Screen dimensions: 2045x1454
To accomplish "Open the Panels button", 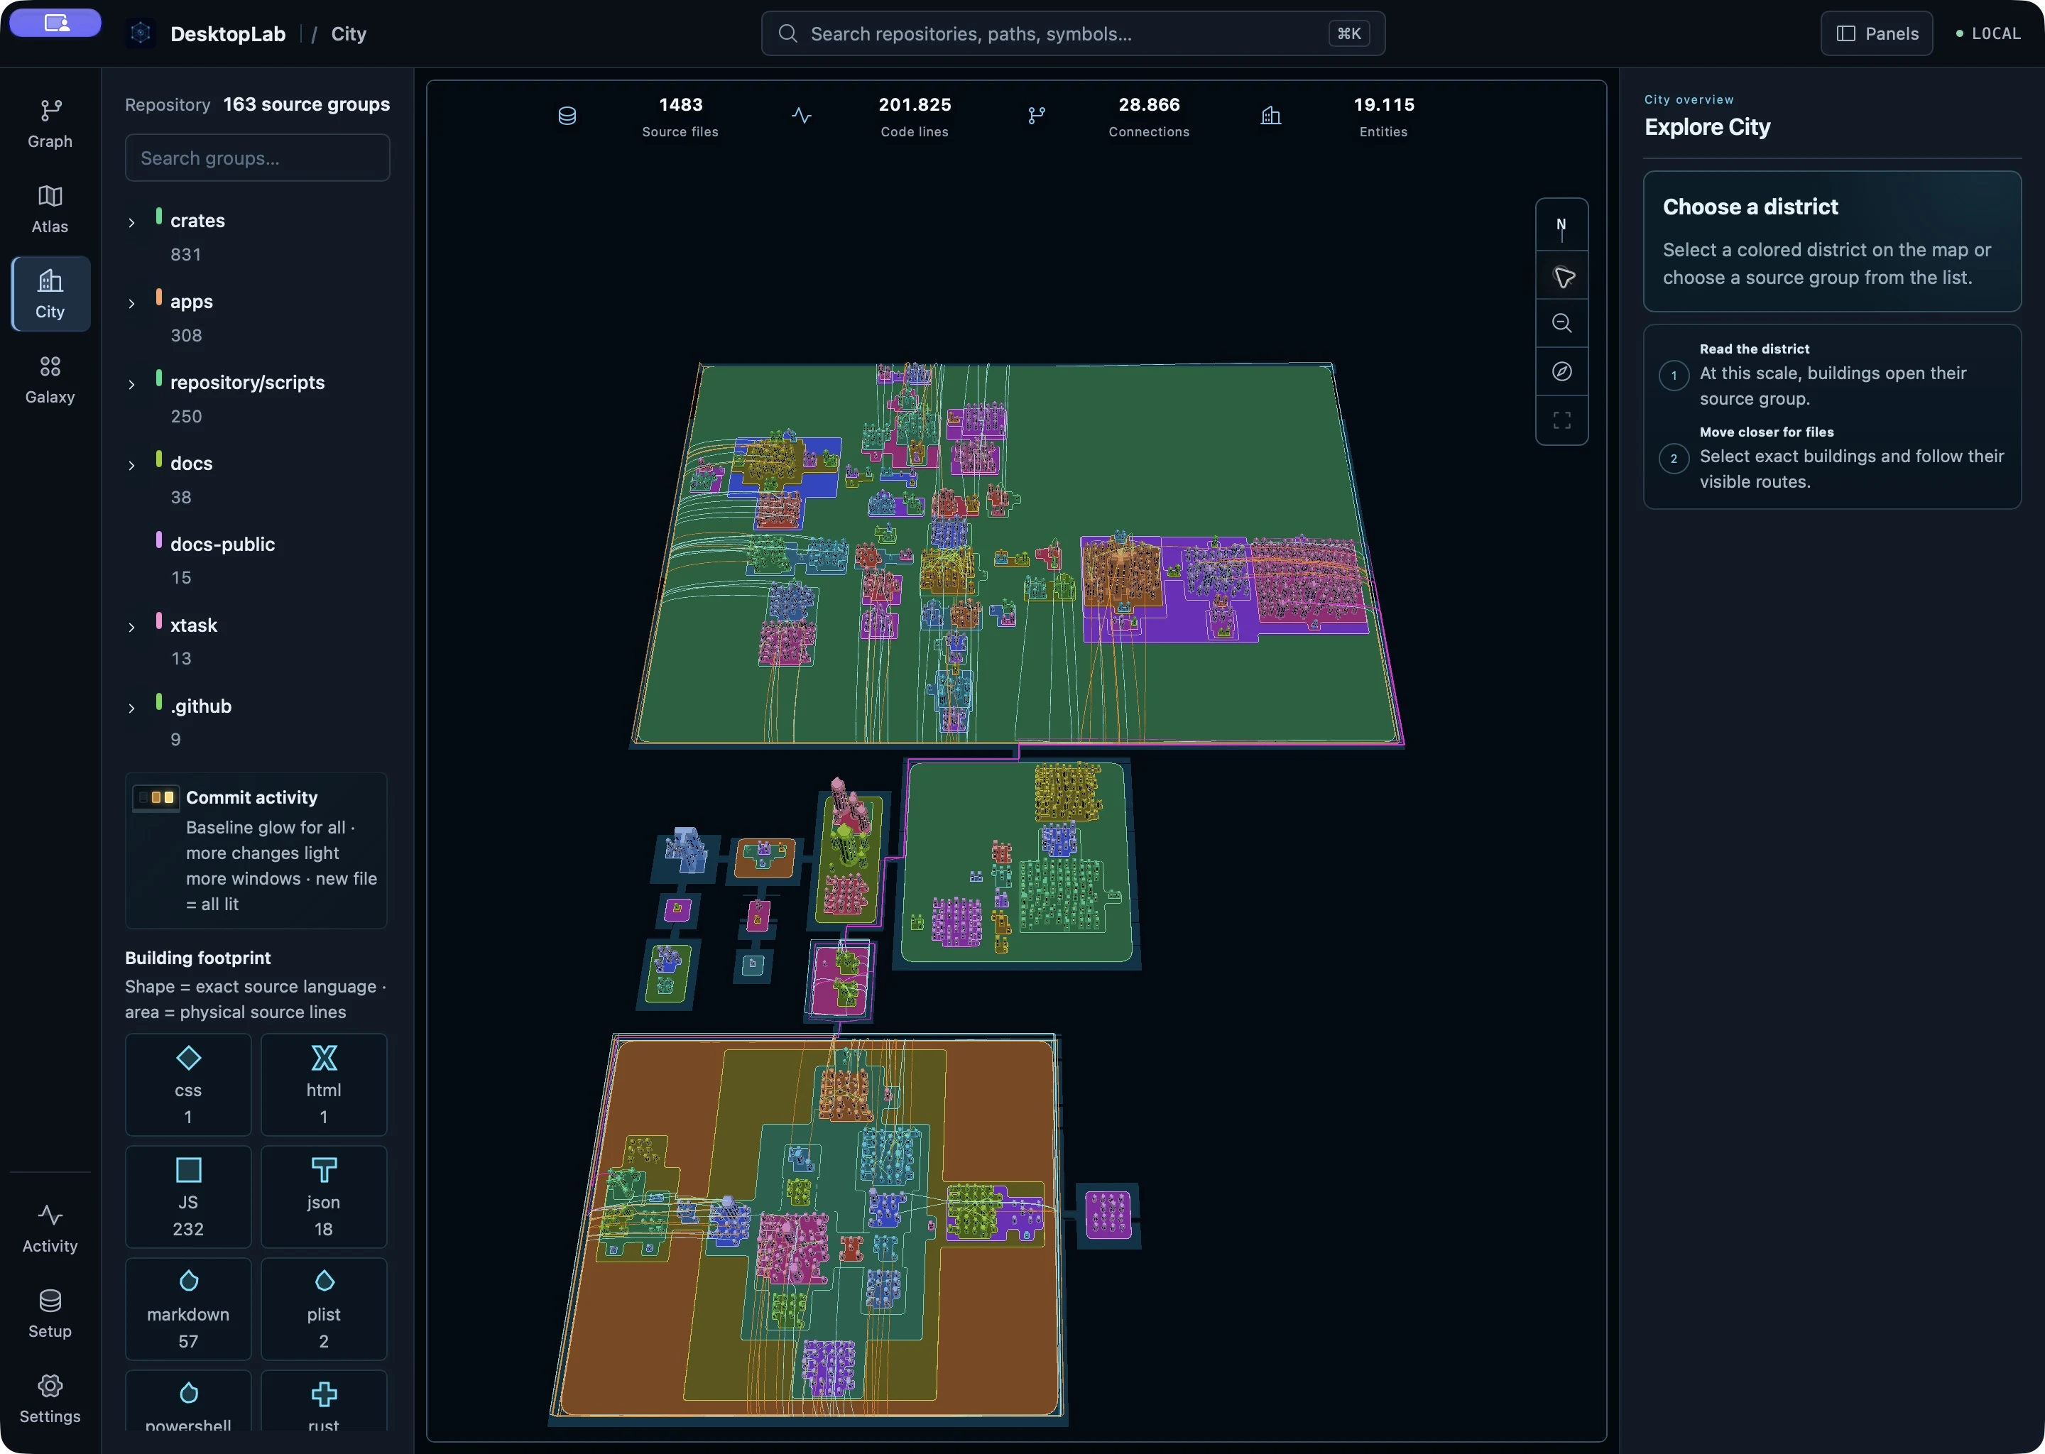I will click(1877, 33).
